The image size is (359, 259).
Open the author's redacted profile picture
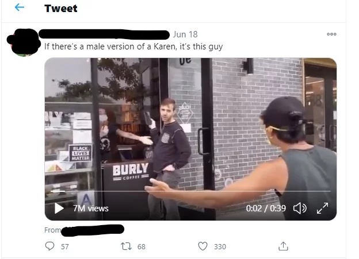(x=24, y=42)
